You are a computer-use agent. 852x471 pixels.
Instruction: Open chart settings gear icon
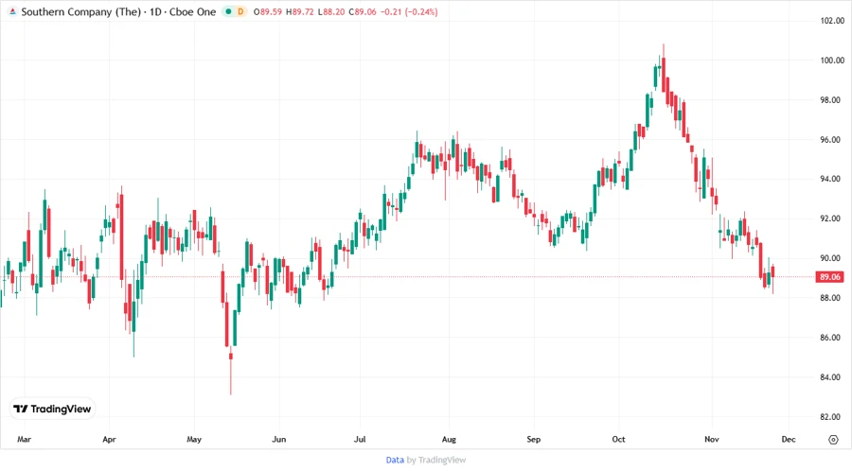(833, 440)
